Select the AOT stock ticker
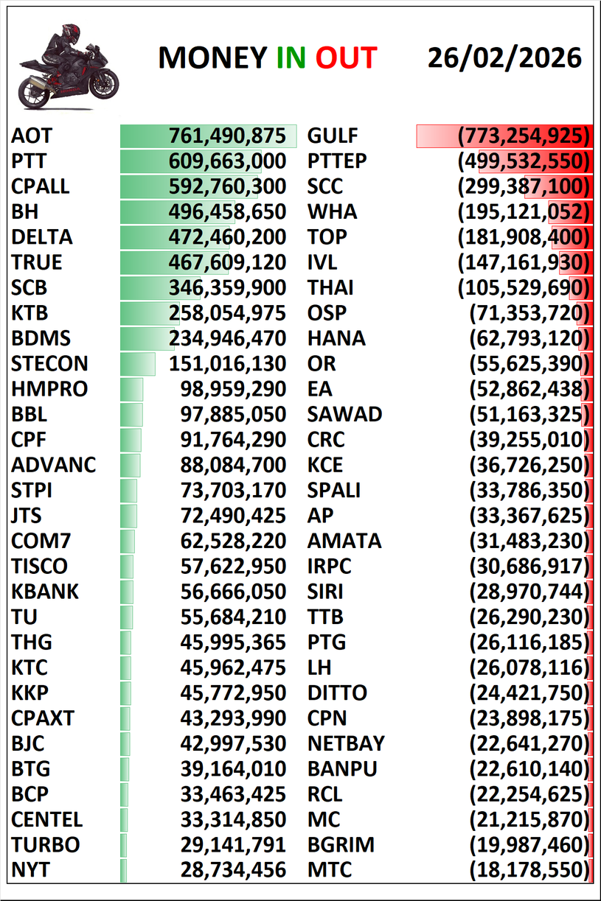 click(x=32, y=136)
